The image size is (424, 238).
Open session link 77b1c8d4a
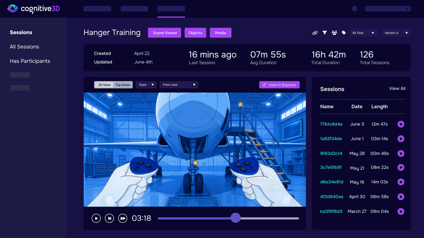331,124
